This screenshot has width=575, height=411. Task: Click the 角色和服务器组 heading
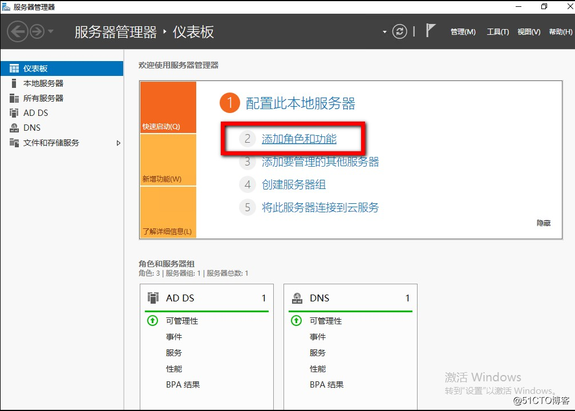coord(167,264)
